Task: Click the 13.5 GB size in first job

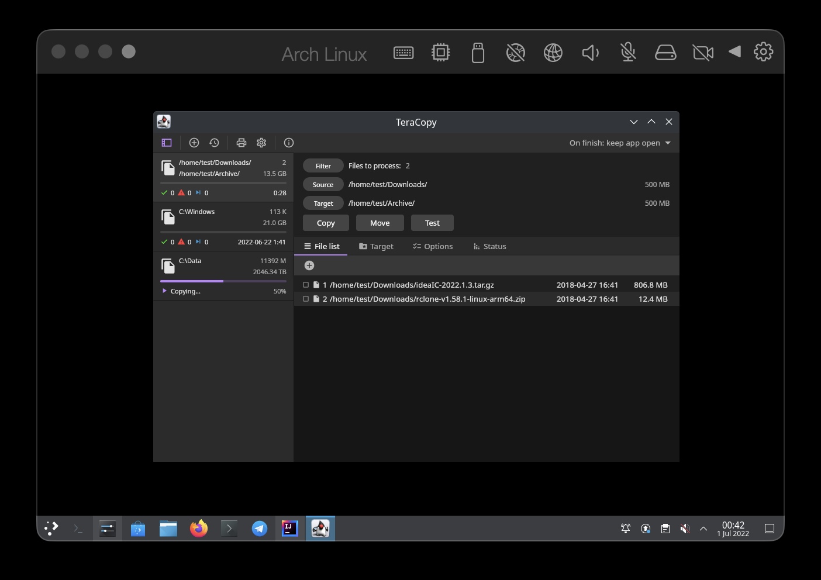Action: [x=275, y=174]
